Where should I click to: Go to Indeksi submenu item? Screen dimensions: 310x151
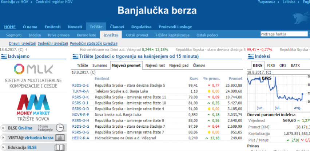(35, 35)
